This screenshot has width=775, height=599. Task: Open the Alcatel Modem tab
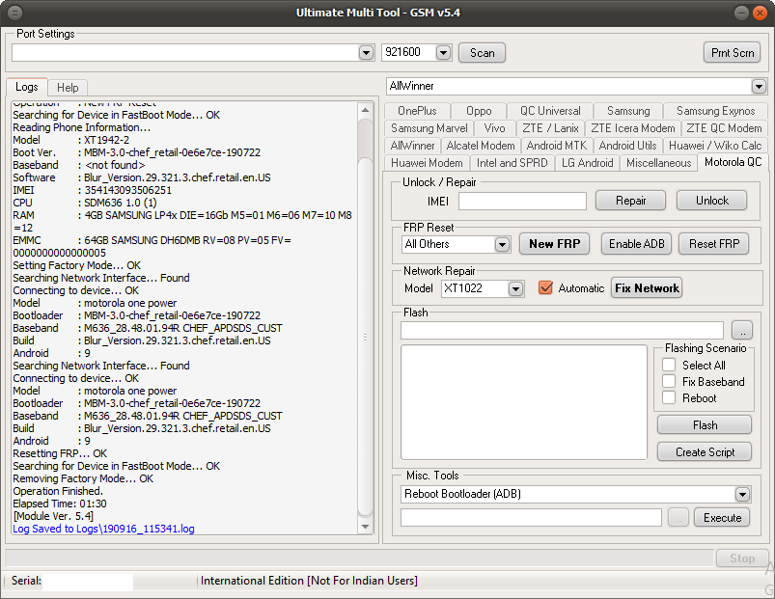click(481, 146)
